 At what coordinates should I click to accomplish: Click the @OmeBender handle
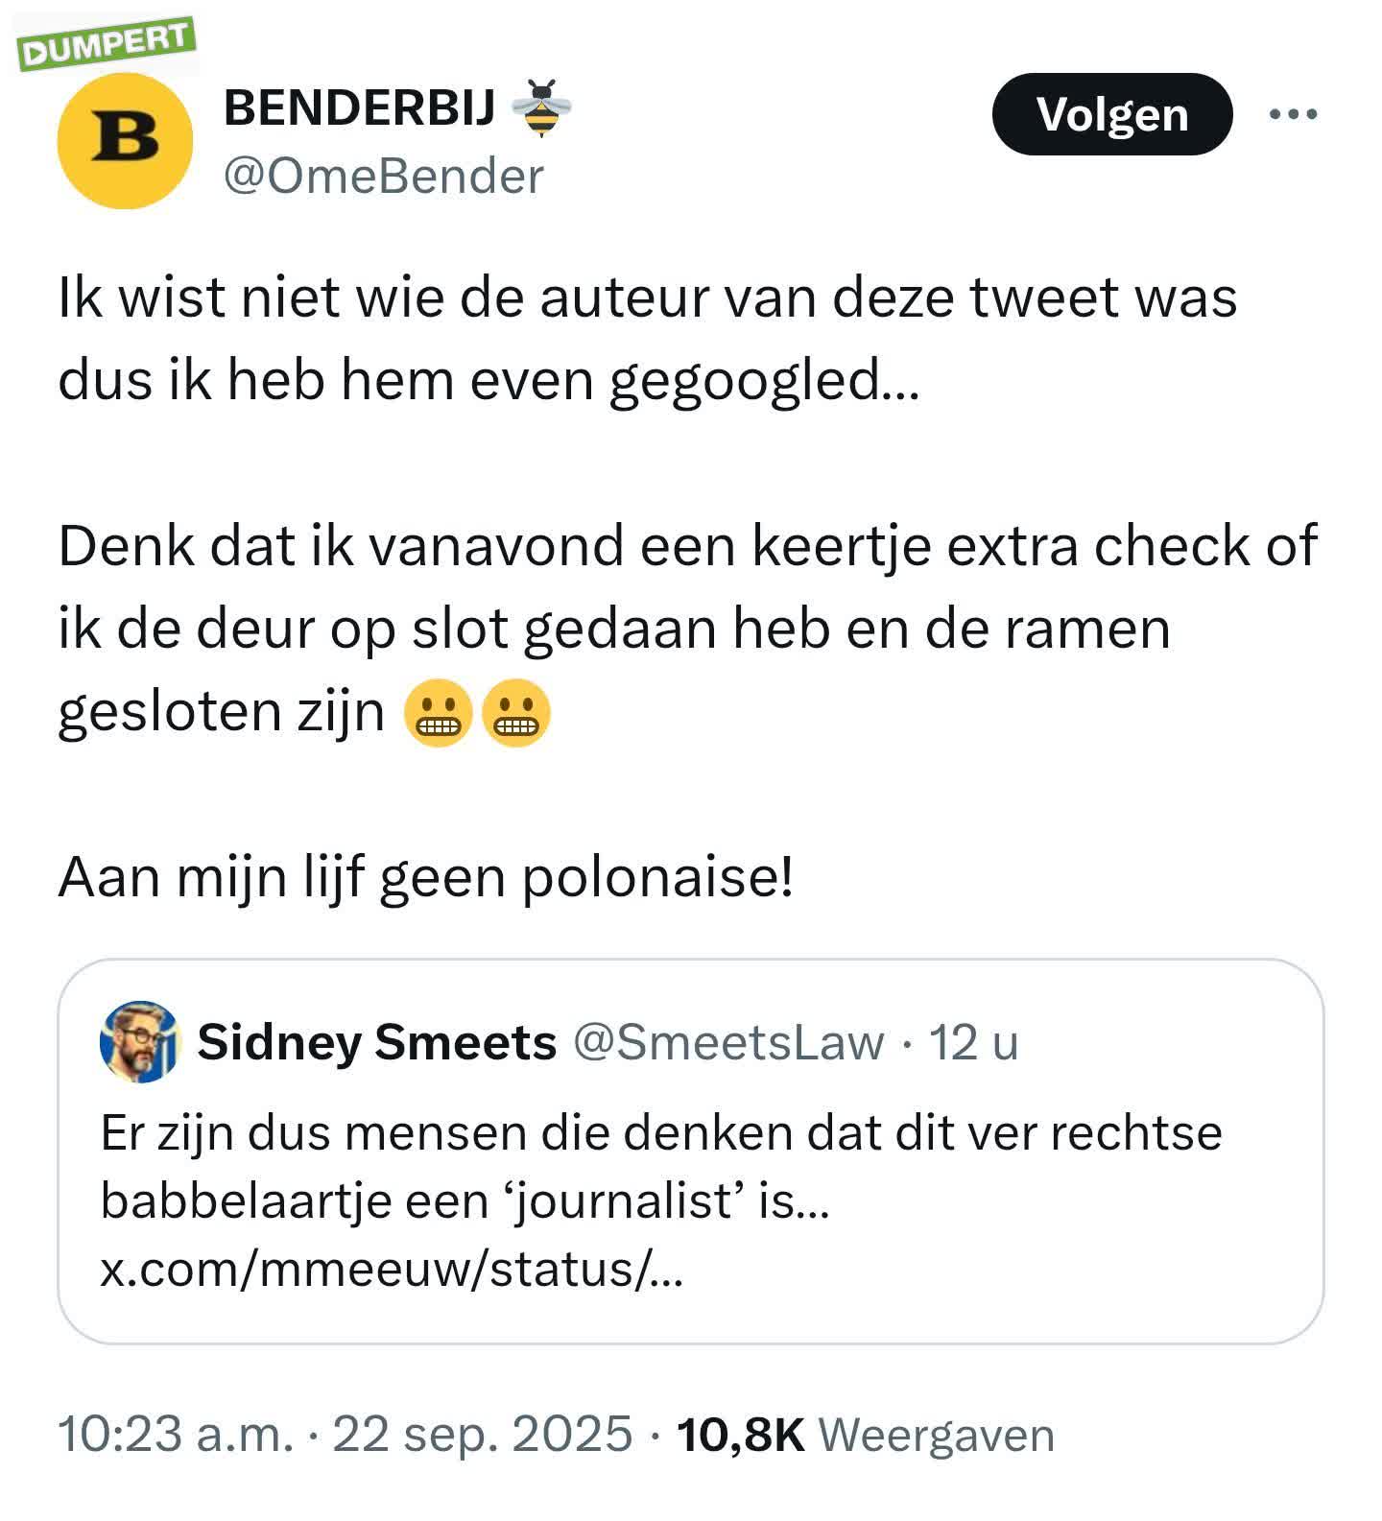[x=383, y=177]
